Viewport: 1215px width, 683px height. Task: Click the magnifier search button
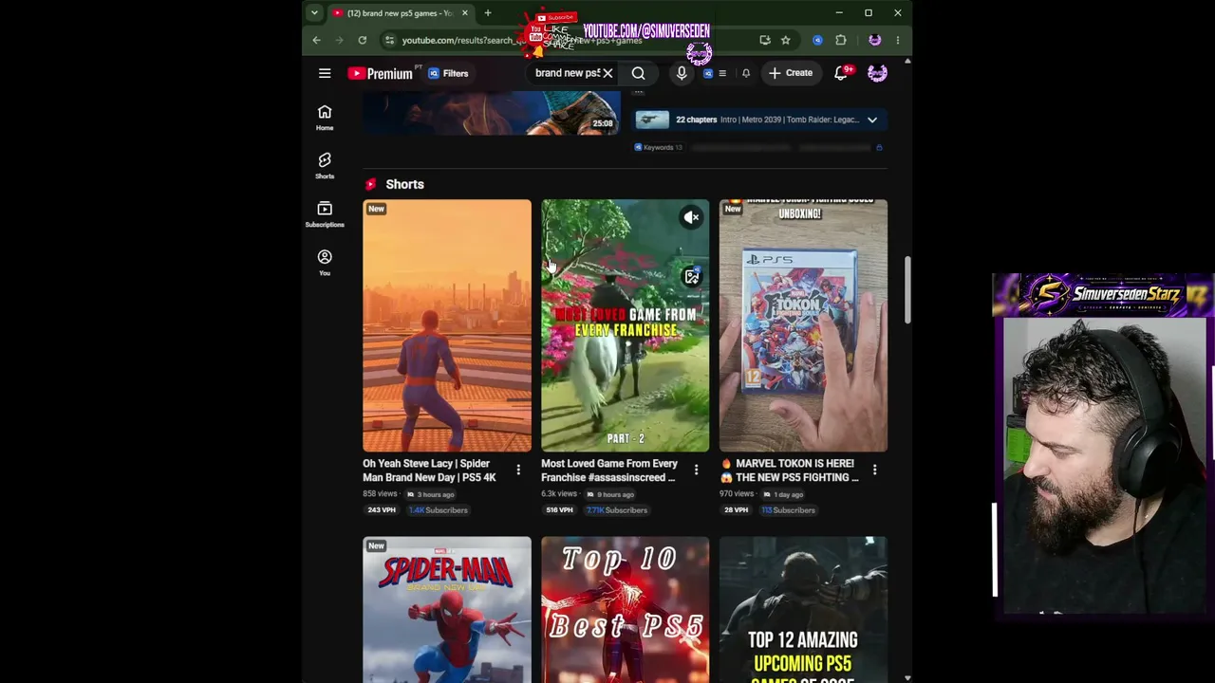coord(638,73)
